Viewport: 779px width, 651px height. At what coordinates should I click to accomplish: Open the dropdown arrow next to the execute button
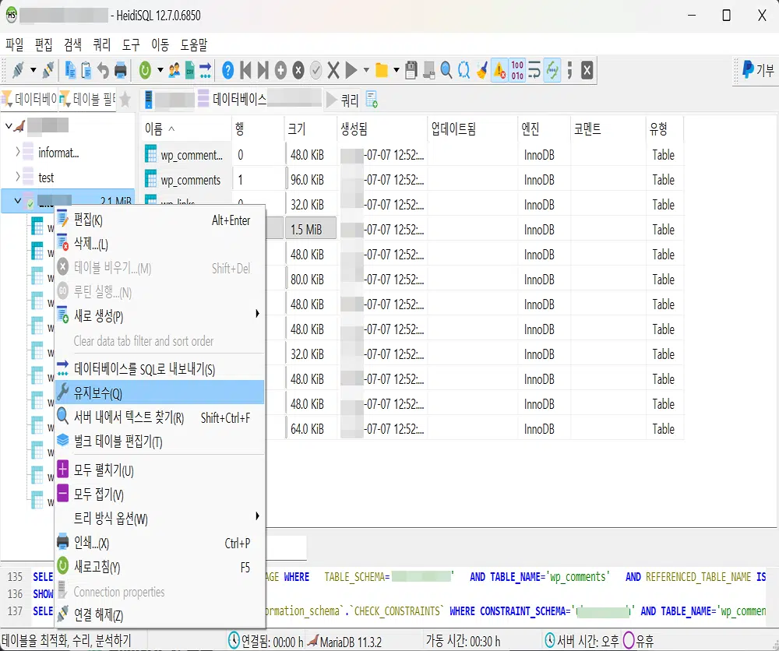point(365,70)
